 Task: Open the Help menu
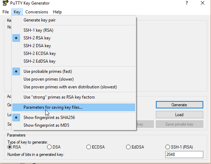57,12
